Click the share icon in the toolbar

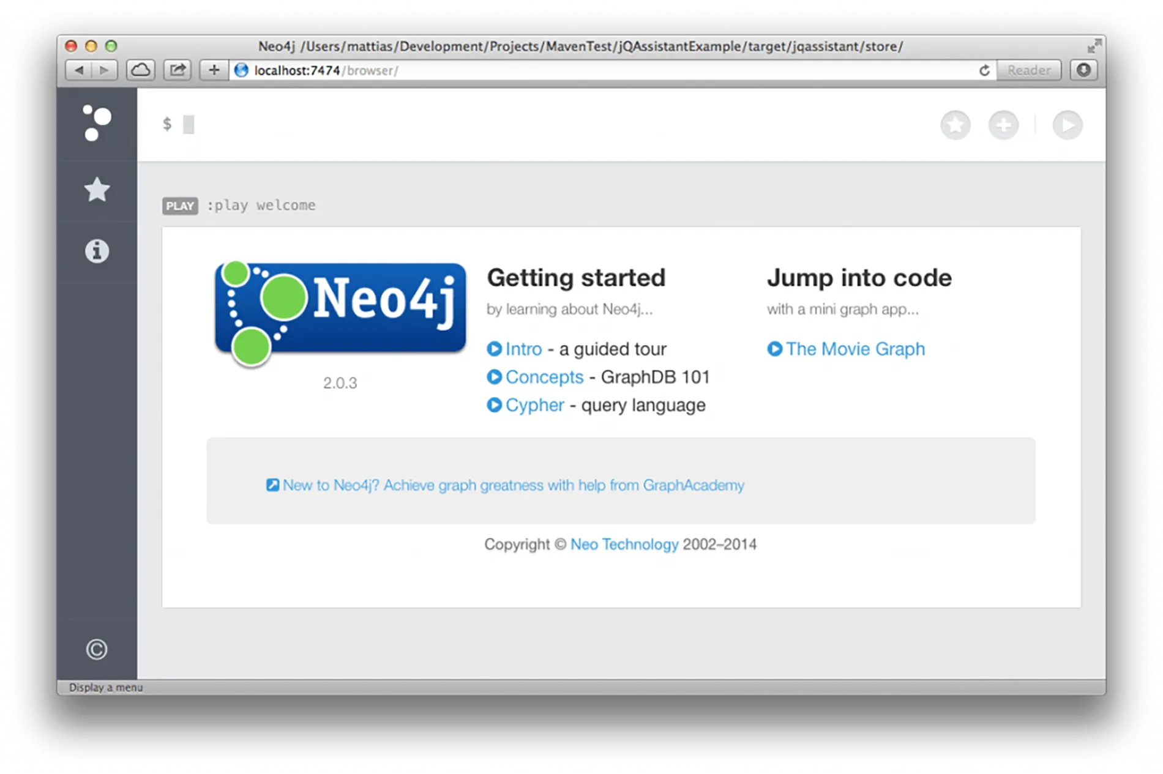click(178, 70)
